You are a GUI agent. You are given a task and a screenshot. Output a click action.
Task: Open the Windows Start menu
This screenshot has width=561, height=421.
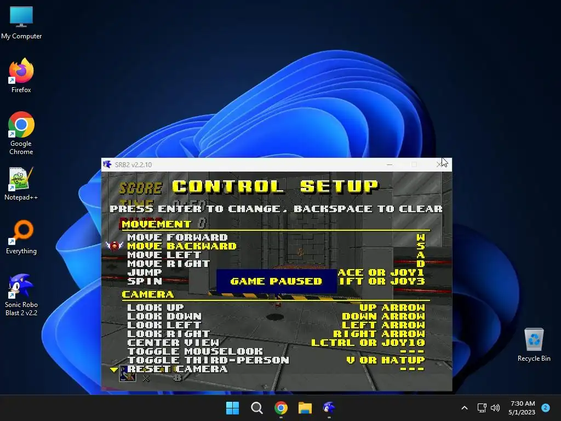pos(232,408)
